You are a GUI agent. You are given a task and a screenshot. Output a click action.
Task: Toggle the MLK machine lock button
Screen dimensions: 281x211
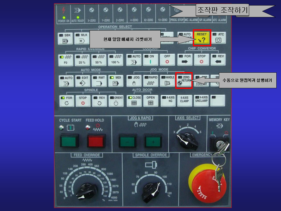[x=82, y=38]
